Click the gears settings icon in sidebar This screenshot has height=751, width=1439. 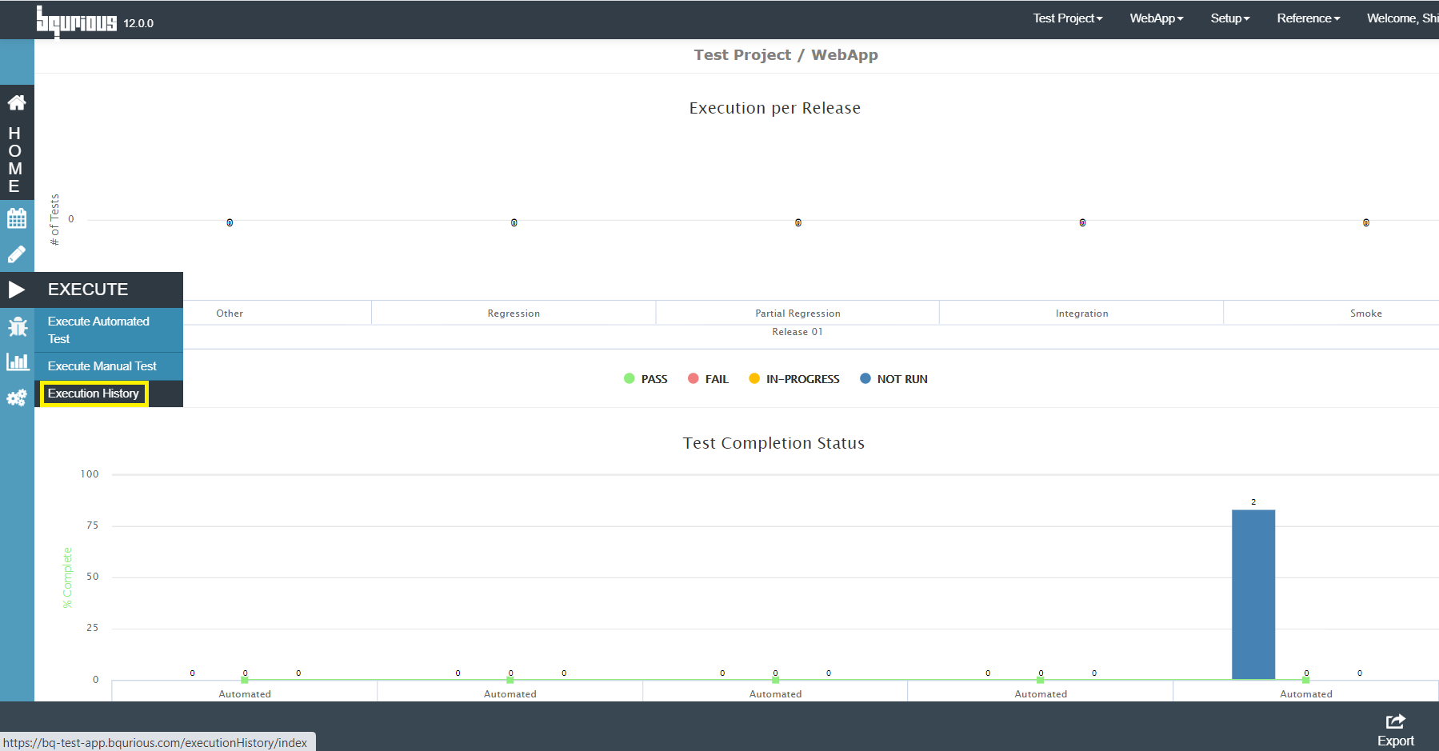[x=17, y=398]
